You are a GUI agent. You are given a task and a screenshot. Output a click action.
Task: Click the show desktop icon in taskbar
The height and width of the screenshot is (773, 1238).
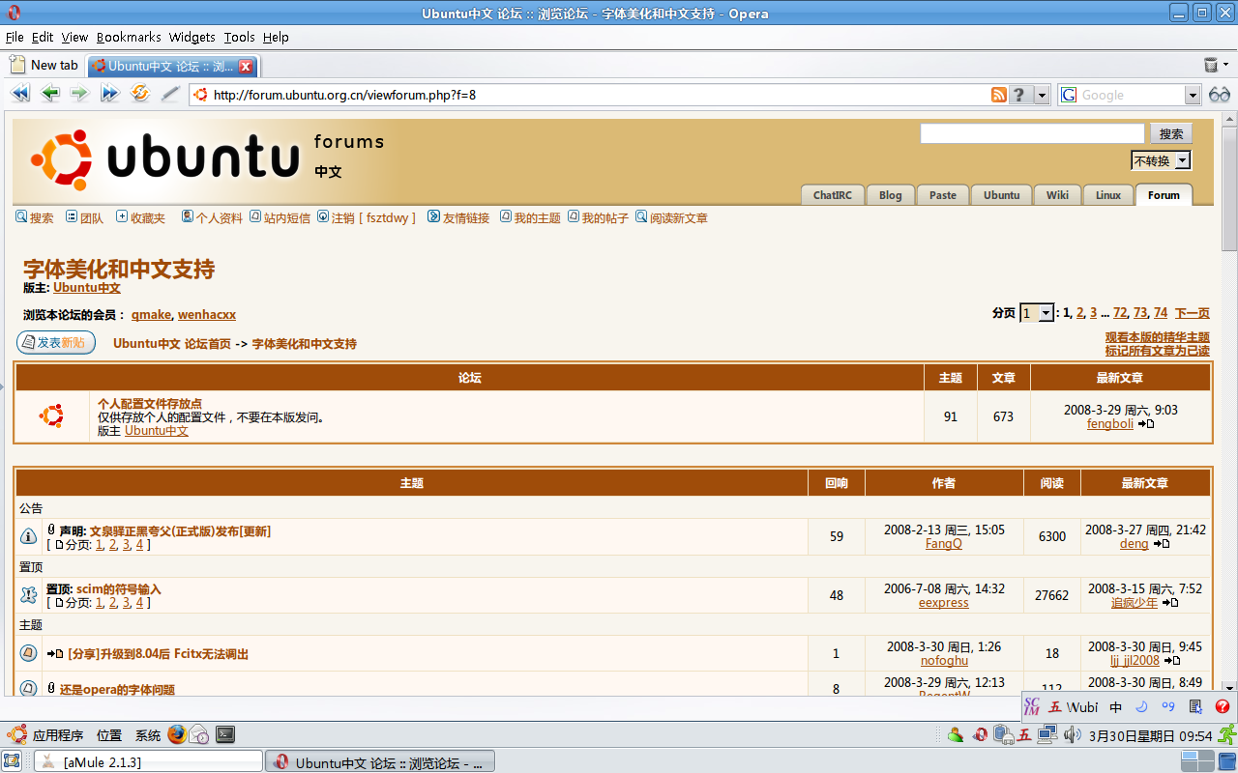tap(12, 760)
